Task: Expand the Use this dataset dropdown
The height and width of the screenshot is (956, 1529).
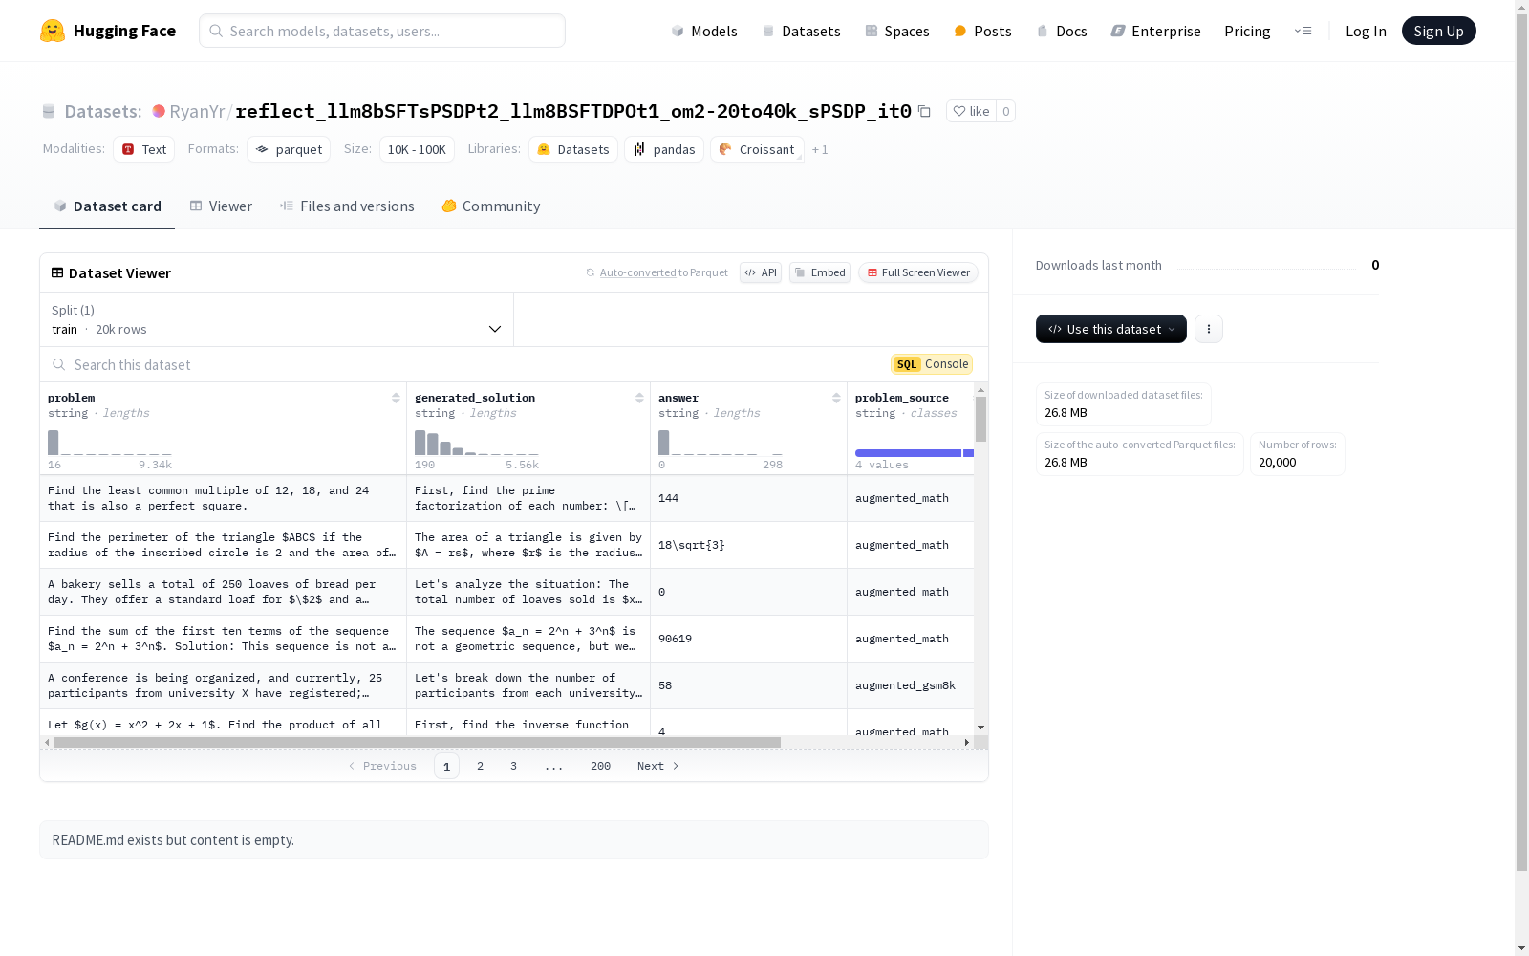Action: (x=1111, y=329)
